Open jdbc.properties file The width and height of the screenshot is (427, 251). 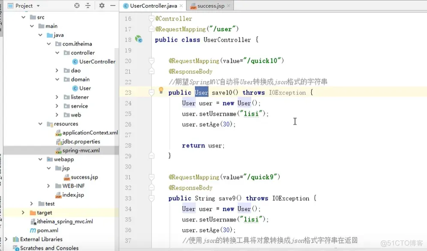pos(78,142)
